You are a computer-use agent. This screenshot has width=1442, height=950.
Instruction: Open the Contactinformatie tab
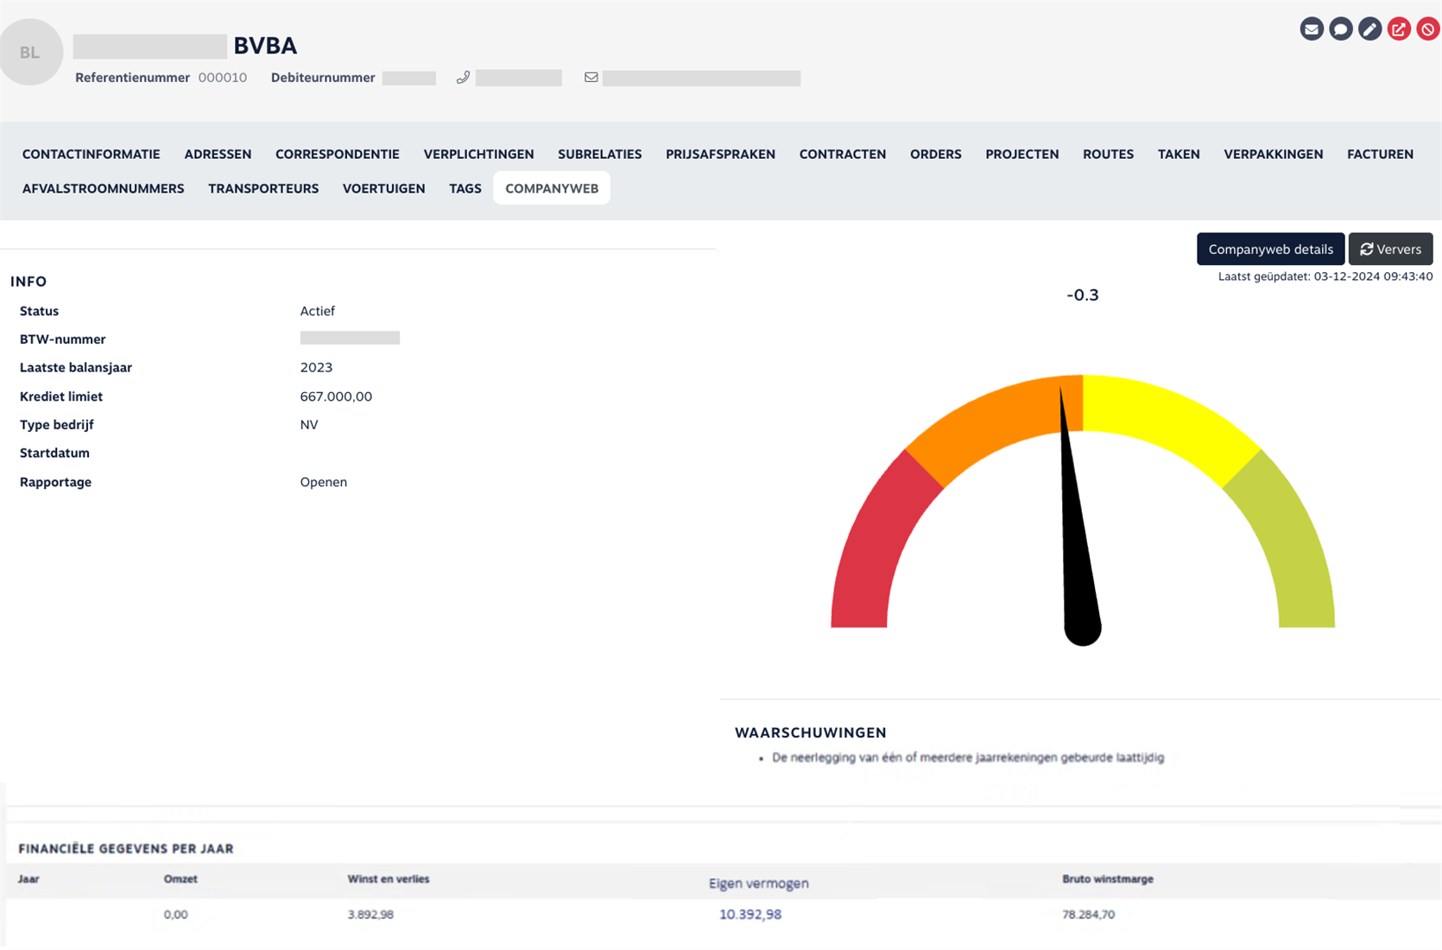[92, 154]
